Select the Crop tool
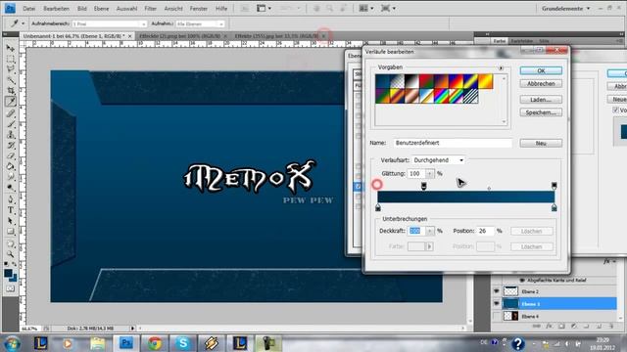The width and height of the screenshot is (627, 352). (x=11, y=91)
